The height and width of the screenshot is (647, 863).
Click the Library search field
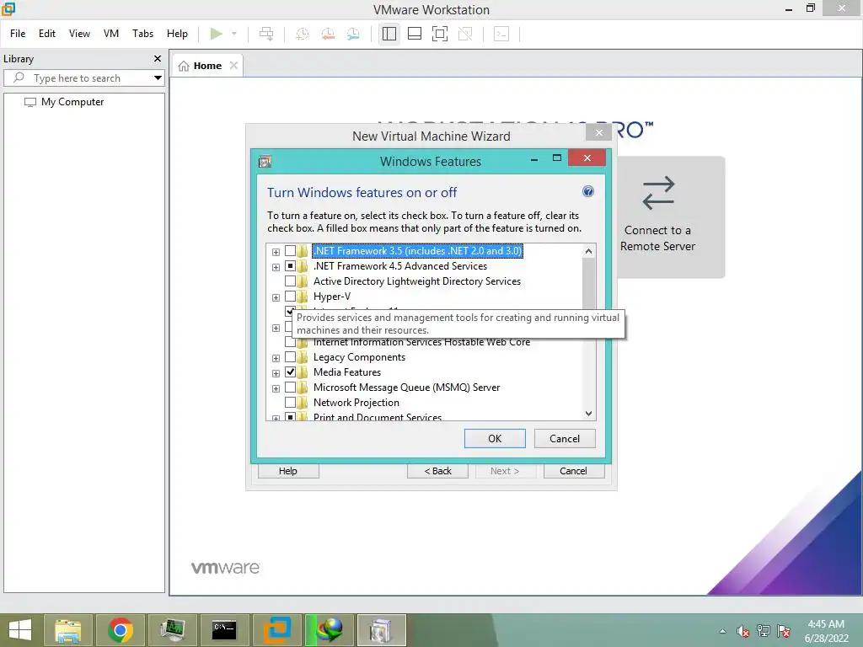point(77,78)
